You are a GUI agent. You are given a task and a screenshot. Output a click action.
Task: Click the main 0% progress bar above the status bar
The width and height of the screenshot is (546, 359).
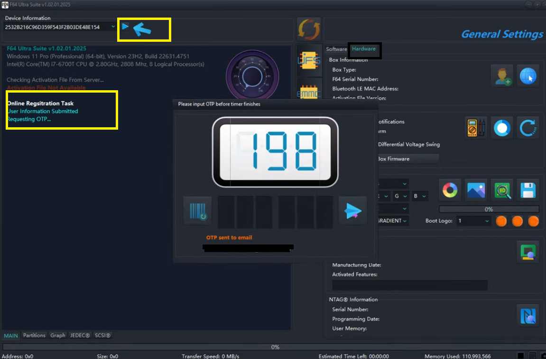(275, 347)
